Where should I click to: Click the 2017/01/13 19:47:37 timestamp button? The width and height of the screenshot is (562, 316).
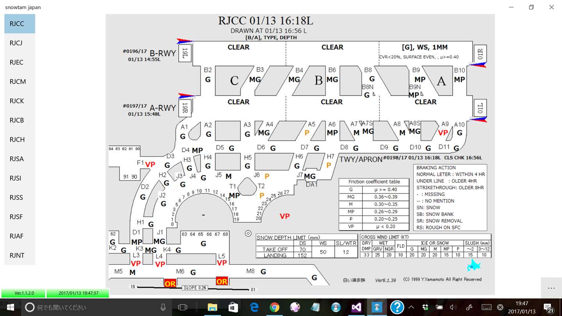click(78, 293)
